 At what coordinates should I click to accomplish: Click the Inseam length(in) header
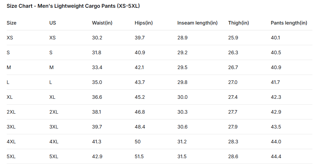click(x=198, y=23)
